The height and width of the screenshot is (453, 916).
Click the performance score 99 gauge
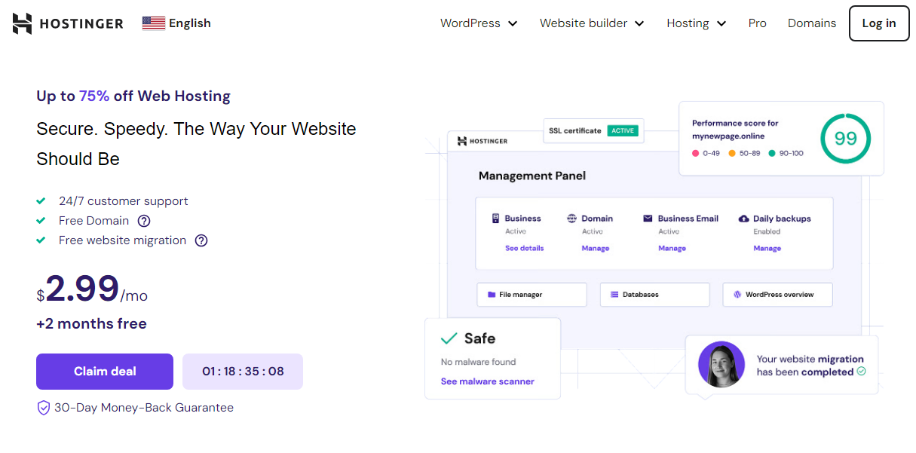[846, 139]
